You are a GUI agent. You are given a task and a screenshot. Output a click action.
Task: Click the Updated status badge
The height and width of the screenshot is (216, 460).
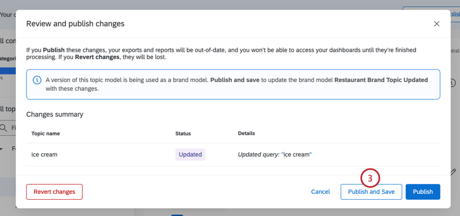tap(190, 154)
